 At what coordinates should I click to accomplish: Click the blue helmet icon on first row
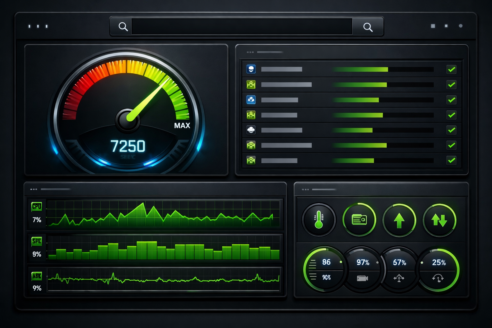[x=251, y=69]
